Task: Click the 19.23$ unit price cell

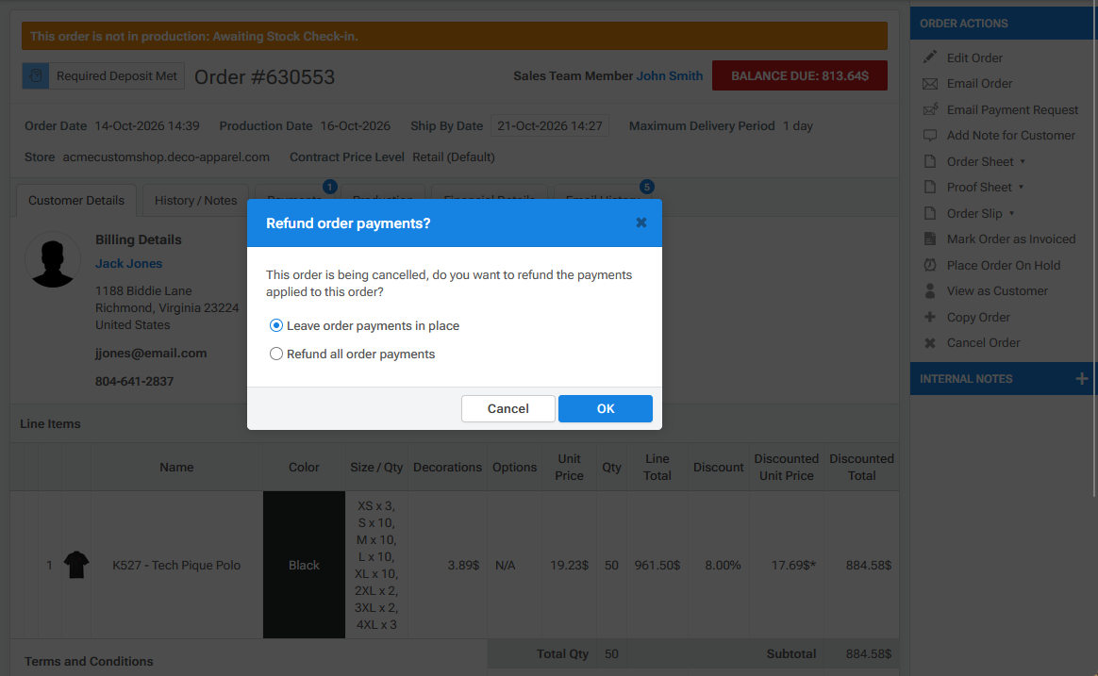Action: click(x=569, y=565)
